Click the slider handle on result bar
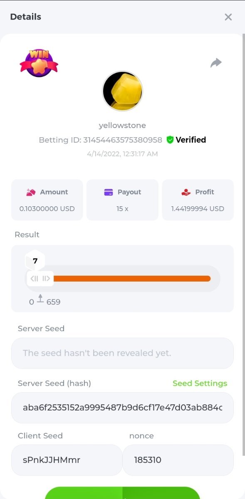The height and width of the screenshot is (499, 245). 40,279
